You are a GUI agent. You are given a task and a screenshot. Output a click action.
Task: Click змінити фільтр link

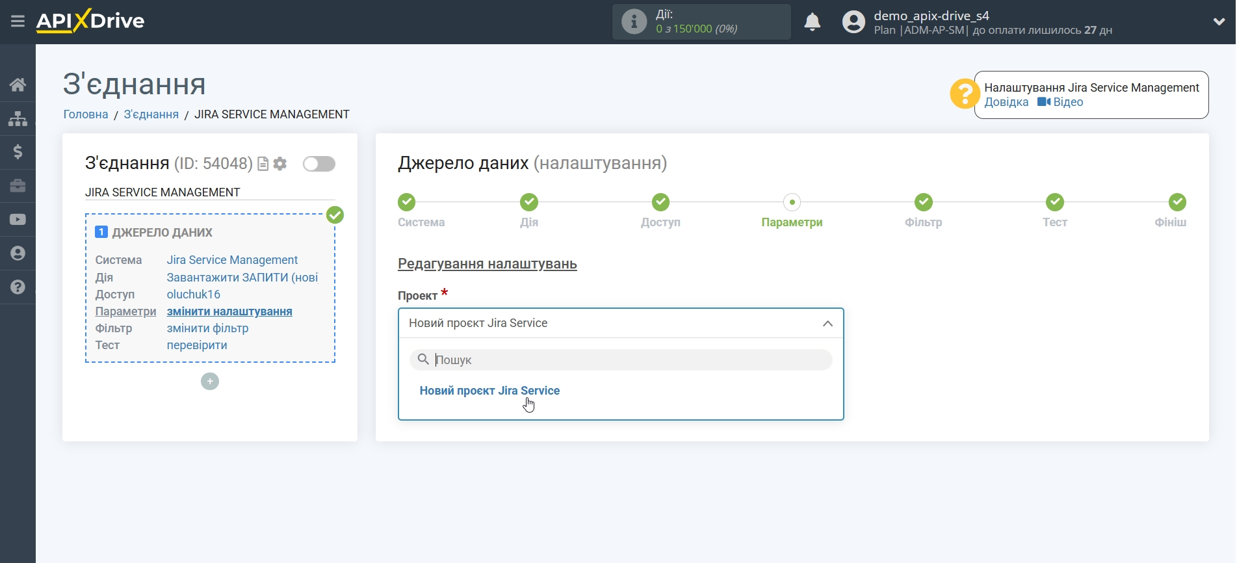(207, 328)
